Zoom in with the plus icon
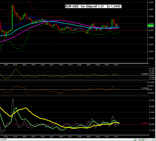The width and height of the screenshot is (156, 141). point(148,139)
